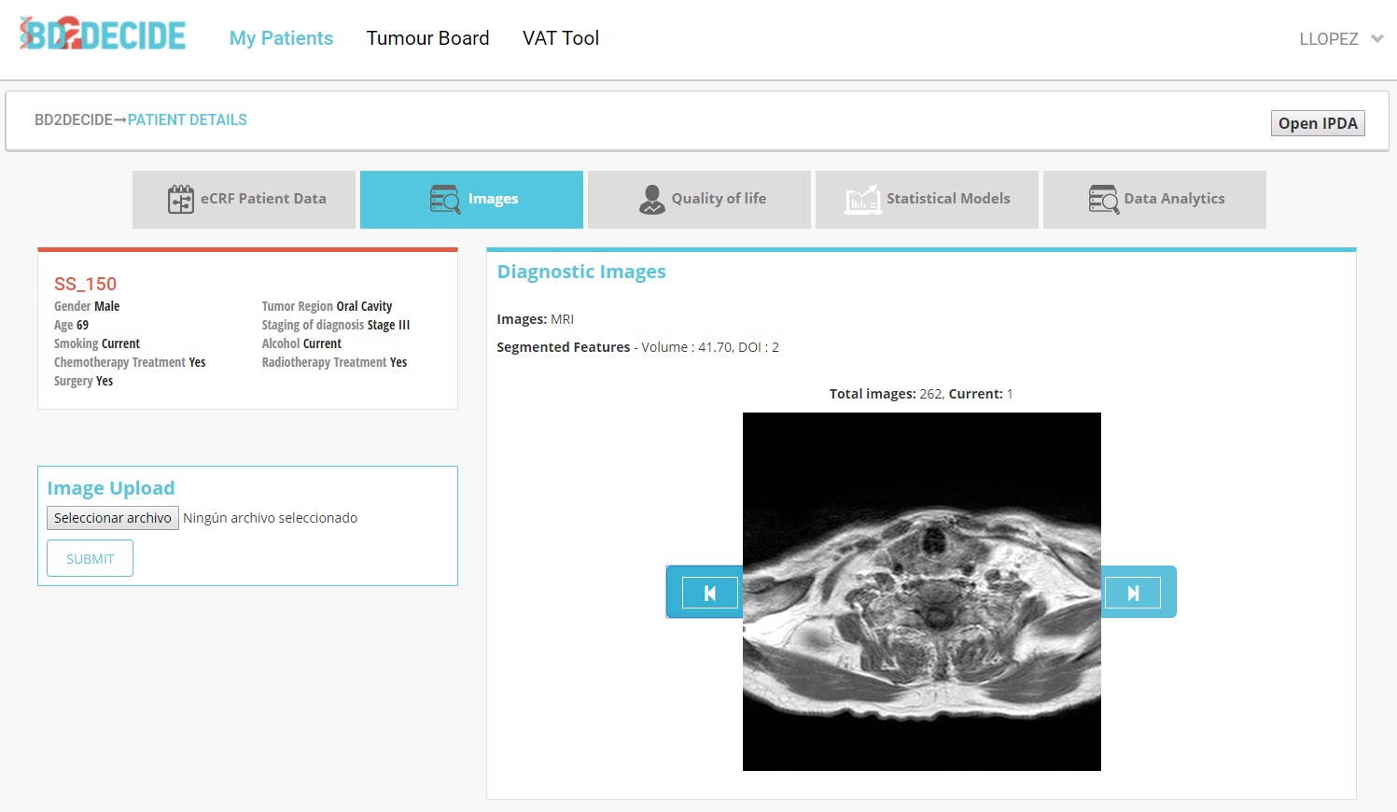Click the eCRF Patient Data calendar icon
Image resolution: width=1397 pixels, height=812 pixels.
(x=180, y=199)
